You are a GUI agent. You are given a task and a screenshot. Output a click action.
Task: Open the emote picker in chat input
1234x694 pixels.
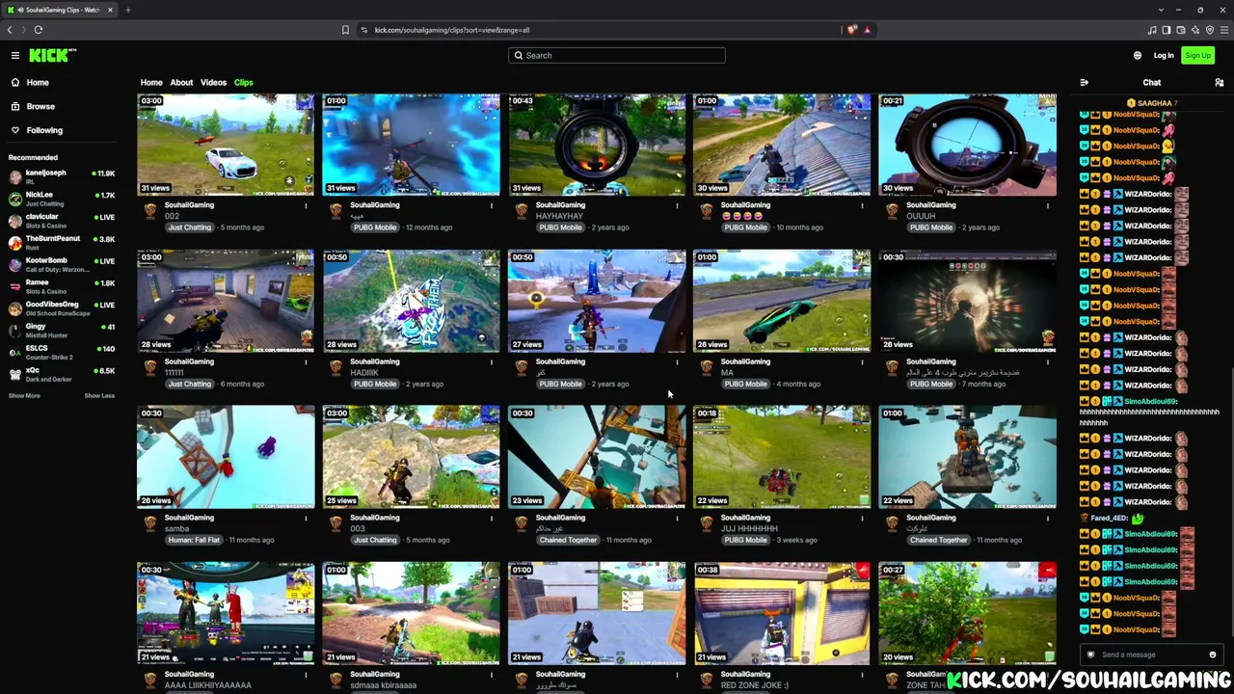click(1213, 654)
